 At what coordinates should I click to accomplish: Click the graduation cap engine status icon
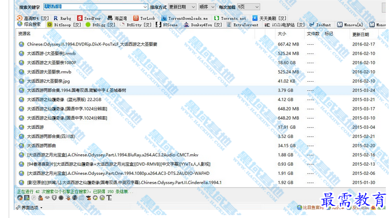(88, 198)
